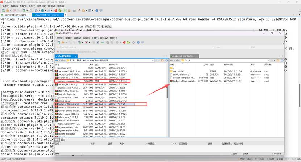Sort remote pane by 所有者 column
The height and width of the screenshot is (162, 301).
pyautogui.click(x=267, y=65)
